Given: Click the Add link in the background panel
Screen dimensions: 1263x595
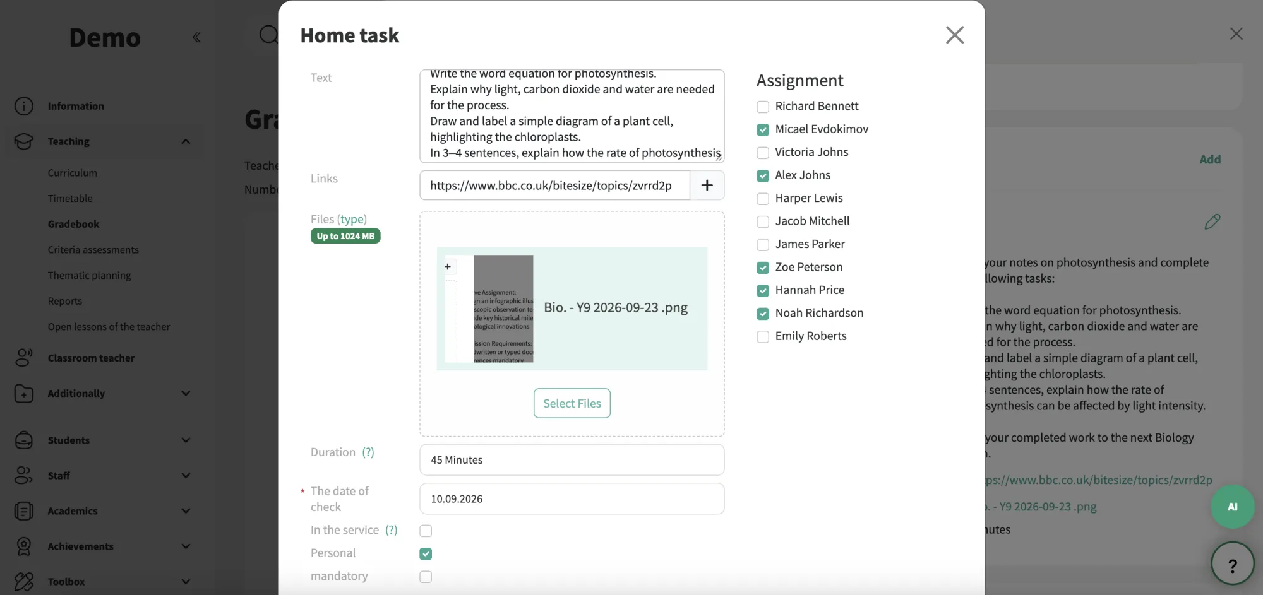Looking at the screenshot, I should point(1210,159).
